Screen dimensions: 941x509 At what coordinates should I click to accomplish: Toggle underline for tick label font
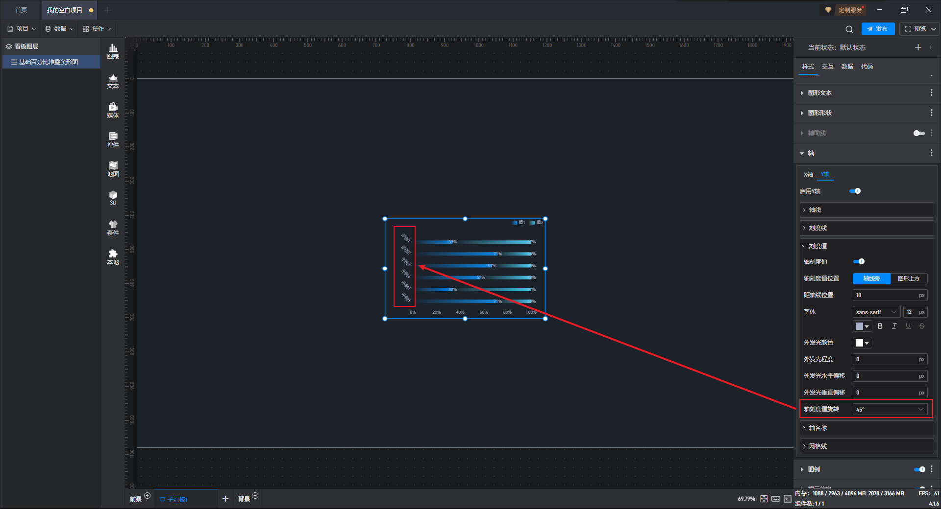click(x=908, y=326)
